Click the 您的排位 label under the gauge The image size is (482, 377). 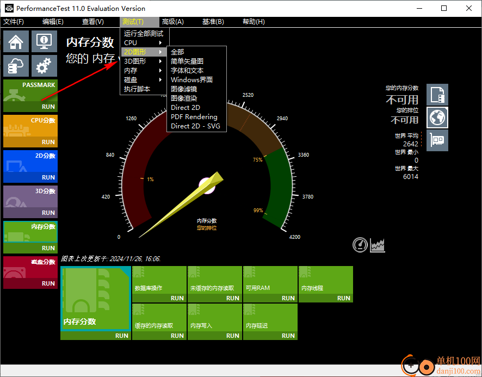(207, 228)
